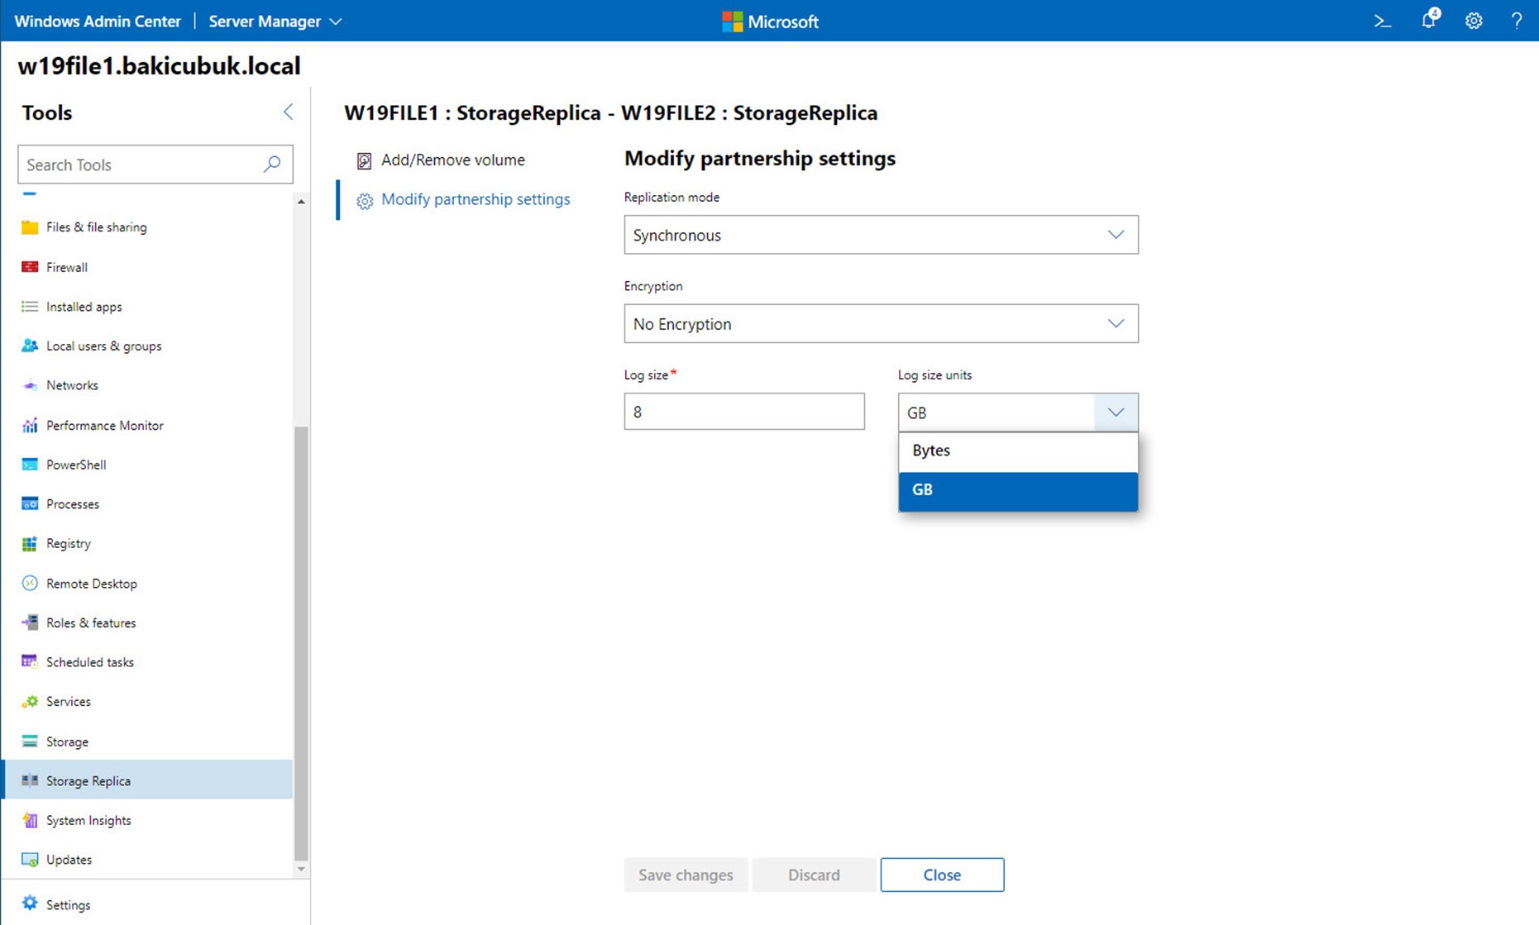The width and height of the screenshot is (1539, 925).
Task: Click the Performance Monitor chart icon
Action: pos(30,425)
